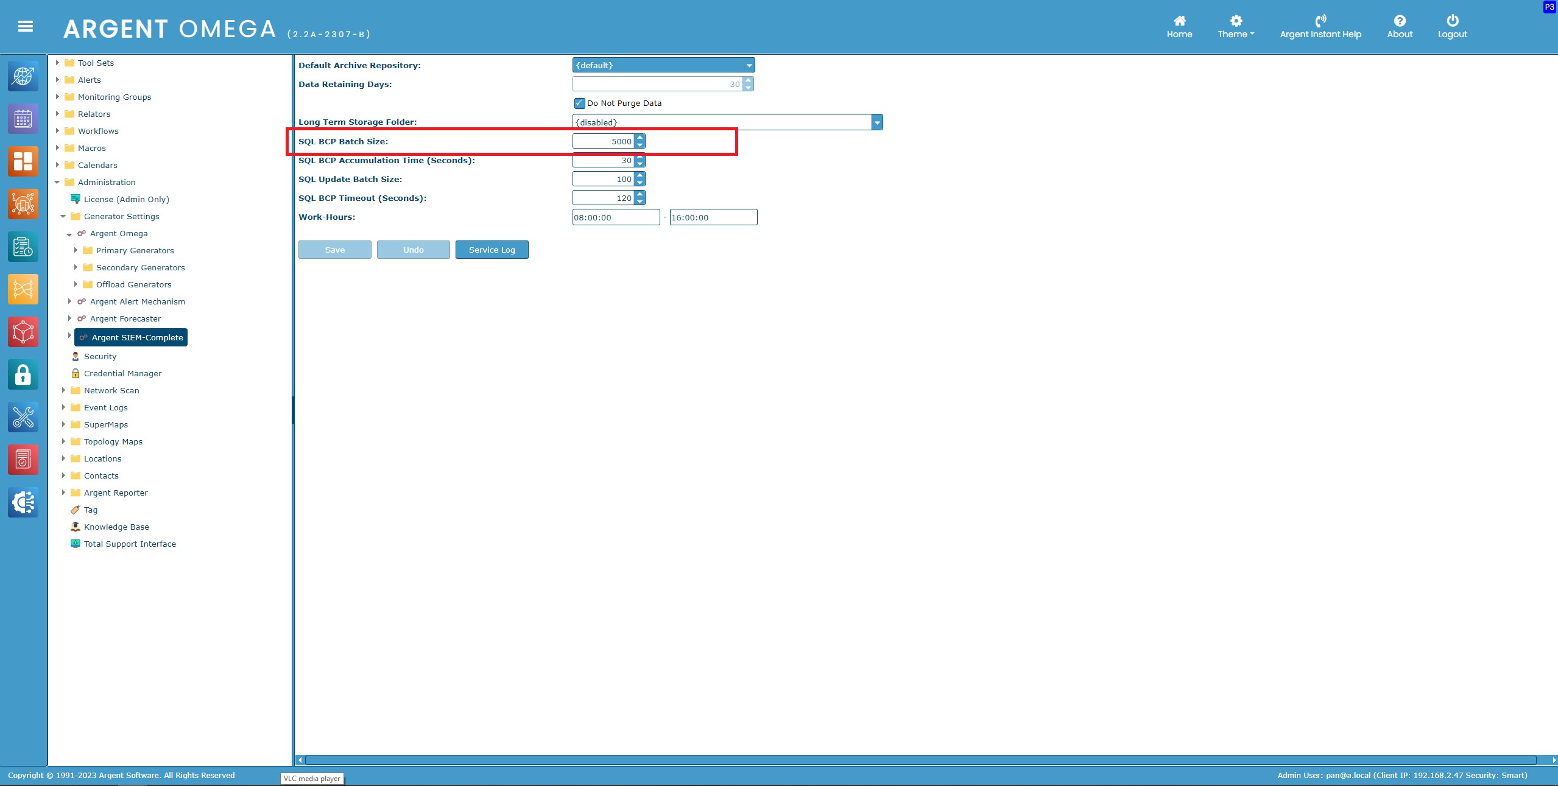Uncheck Do Not Purge Data checkbox
Viewport: 1558px width, 786px height.
point(579,104)
